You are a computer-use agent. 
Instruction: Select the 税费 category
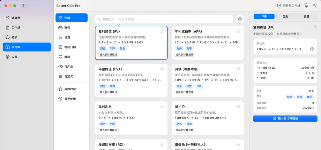tap(72, 37)
